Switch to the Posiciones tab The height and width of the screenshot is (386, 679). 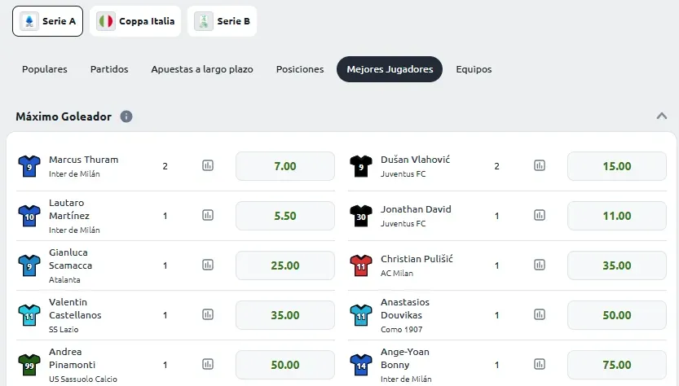[300, 69]
